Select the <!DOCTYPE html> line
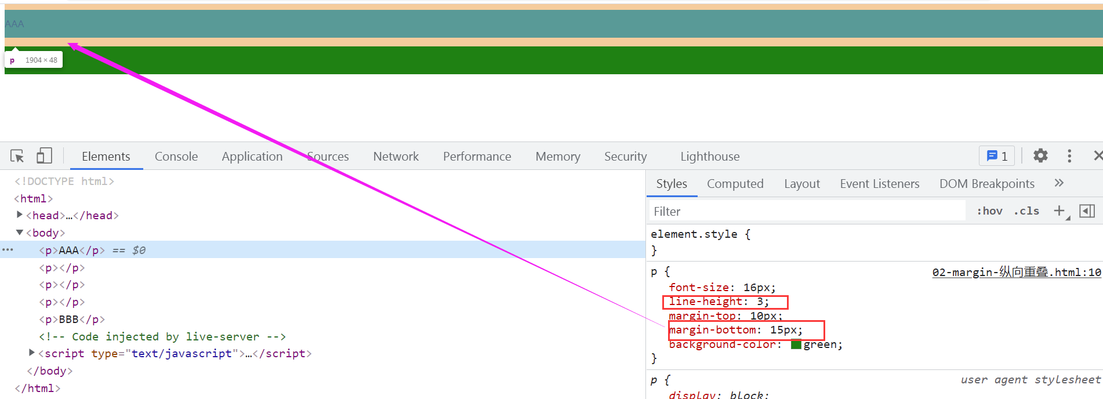This screenshot has height=399, width=1103. [64, 181]
